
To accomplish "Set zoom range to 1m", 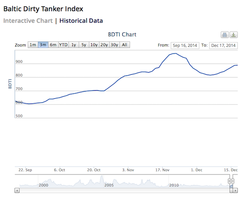I will coord(33,45).
